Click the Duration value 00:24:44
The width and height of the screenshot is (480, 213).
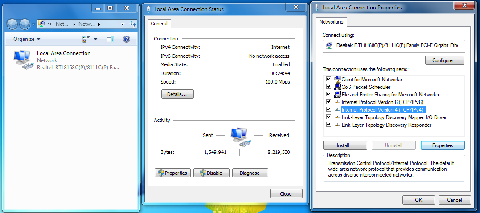tap(280, 73)
